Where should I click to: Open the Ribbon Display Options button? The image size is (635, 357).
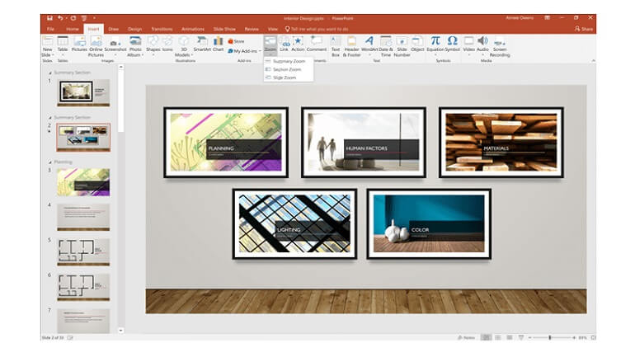coord(547,18)
